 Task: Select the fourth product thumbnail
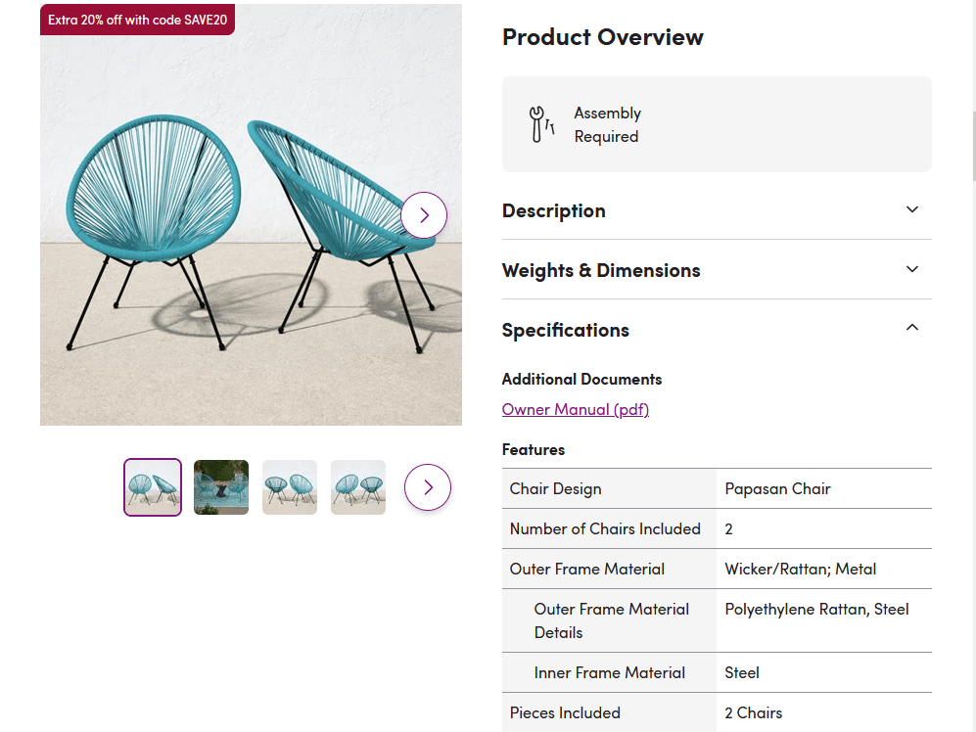click(357, 486)
